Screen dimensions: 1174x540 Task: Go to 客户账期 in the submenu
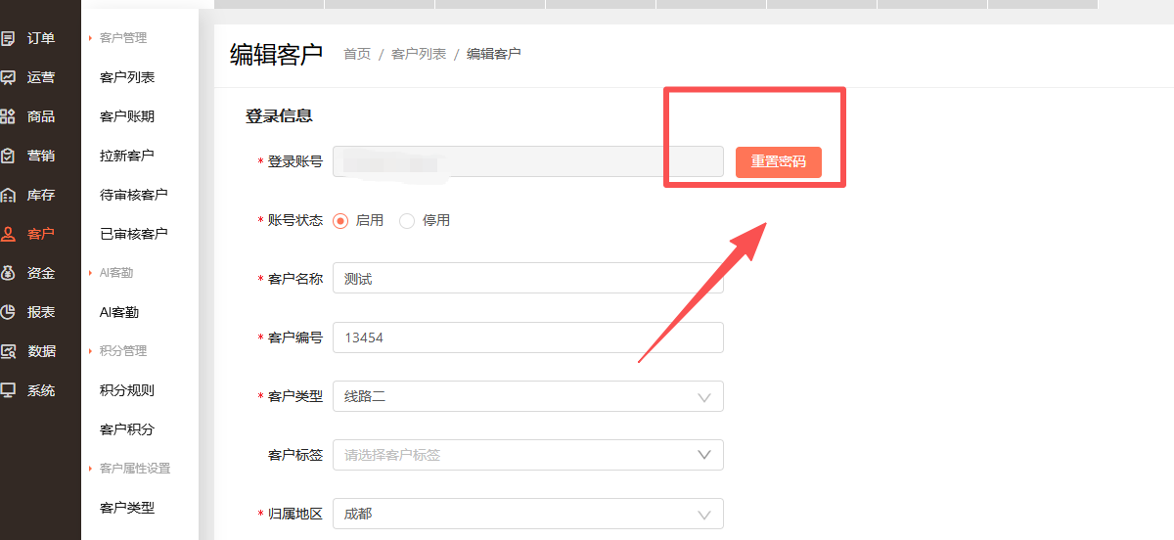[x=127, y=116]
